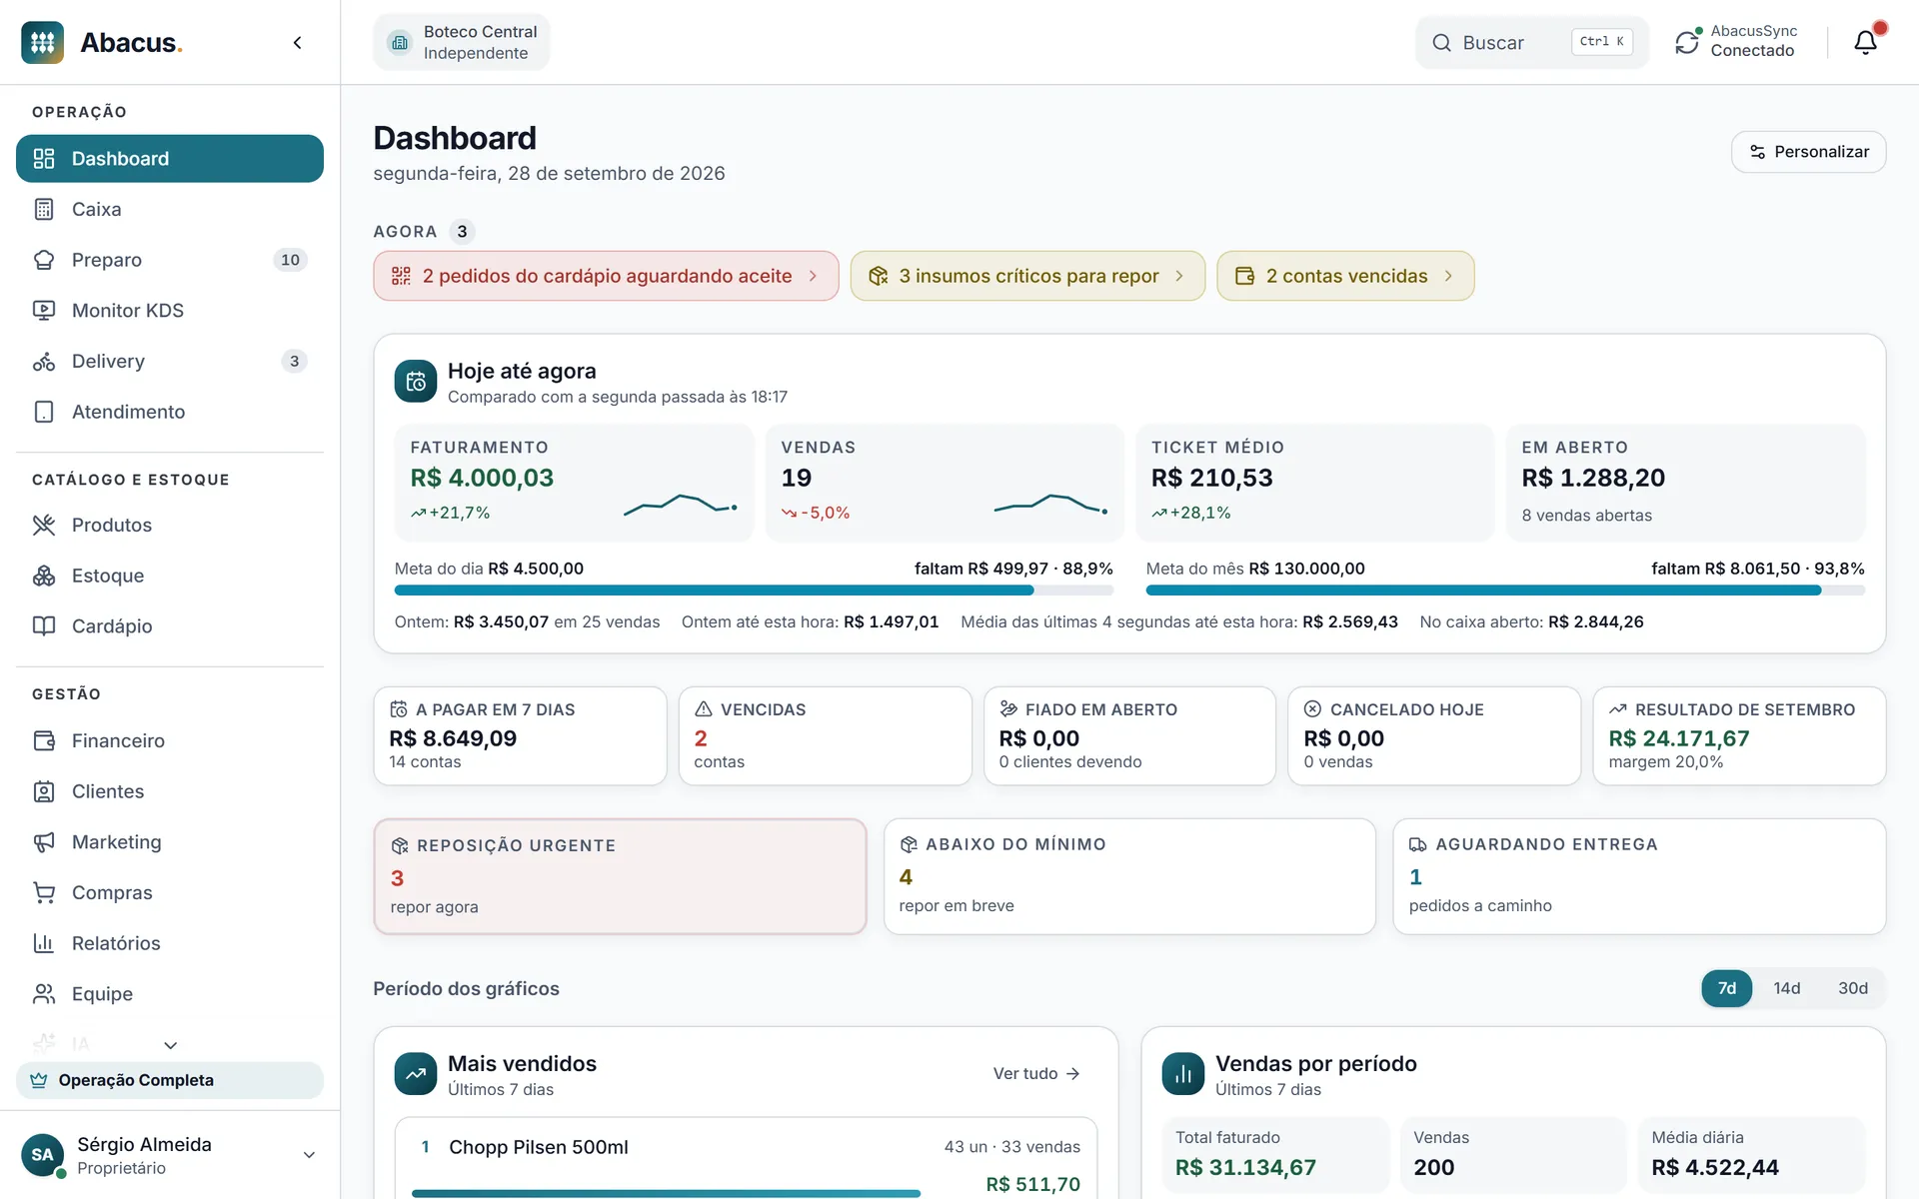Click the AbacusSync sync status icon

pyautogui.click(x=1687, y=42)
